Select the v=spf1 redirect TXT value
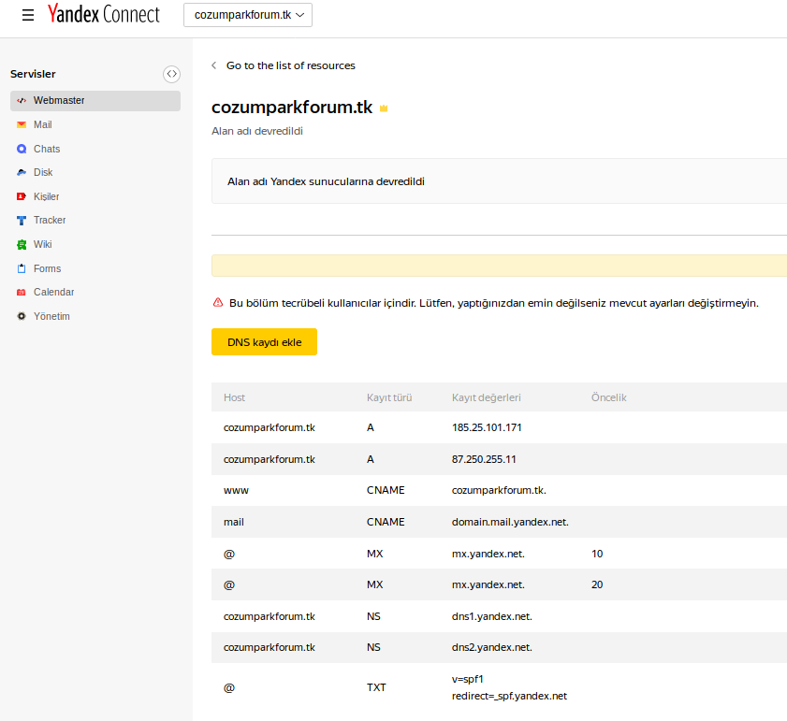This screenshot has height=721, width=787. [509, 688]
